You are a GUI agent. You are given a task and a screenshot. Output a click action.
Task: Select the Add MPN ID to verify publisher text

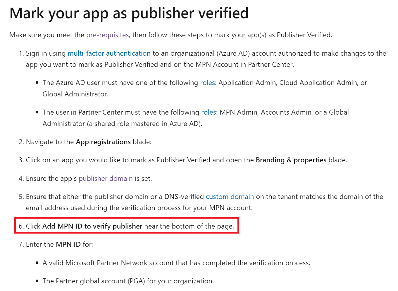tap(92, 226)
